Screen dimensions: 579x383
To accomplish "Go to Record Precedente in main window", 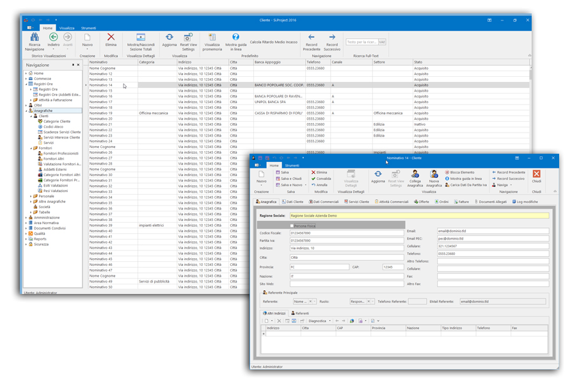I will click(312, 42).
